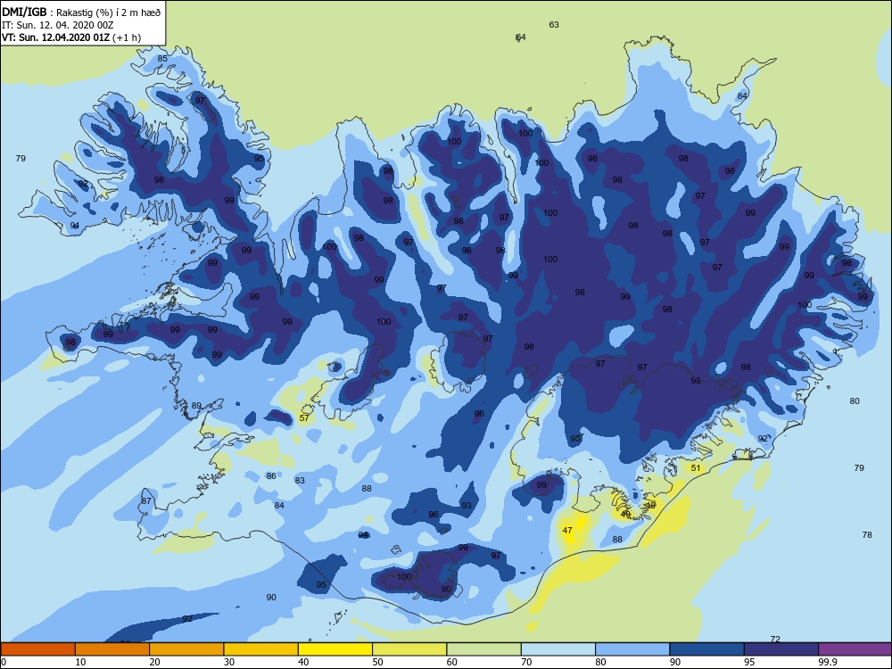
Task: Click the value 85 in the northwest
Action: 162,59
